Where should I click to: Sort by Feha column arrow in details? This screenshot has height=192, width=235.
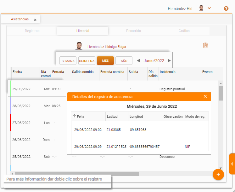(x=74, y=116)
